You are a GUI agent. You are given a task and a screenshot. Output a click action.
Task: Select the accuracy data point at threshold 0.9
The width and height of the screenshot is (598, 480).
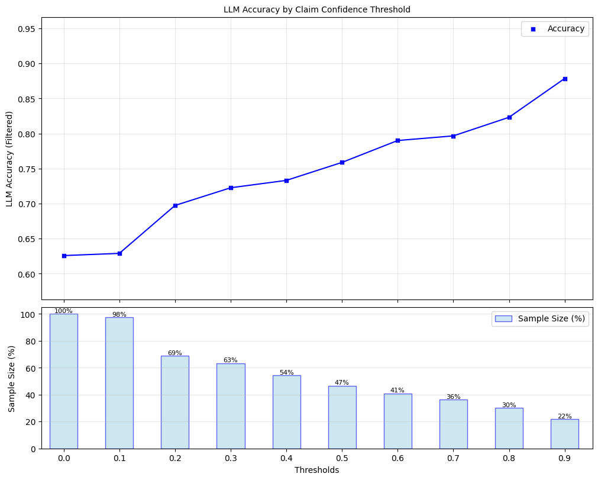pyautogui.click(x=565, y=78)
